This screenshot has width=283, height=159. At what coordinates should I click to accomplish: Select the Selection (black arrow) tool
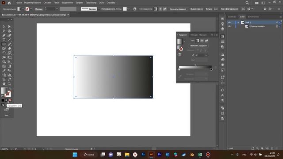(x=4, y=26)
